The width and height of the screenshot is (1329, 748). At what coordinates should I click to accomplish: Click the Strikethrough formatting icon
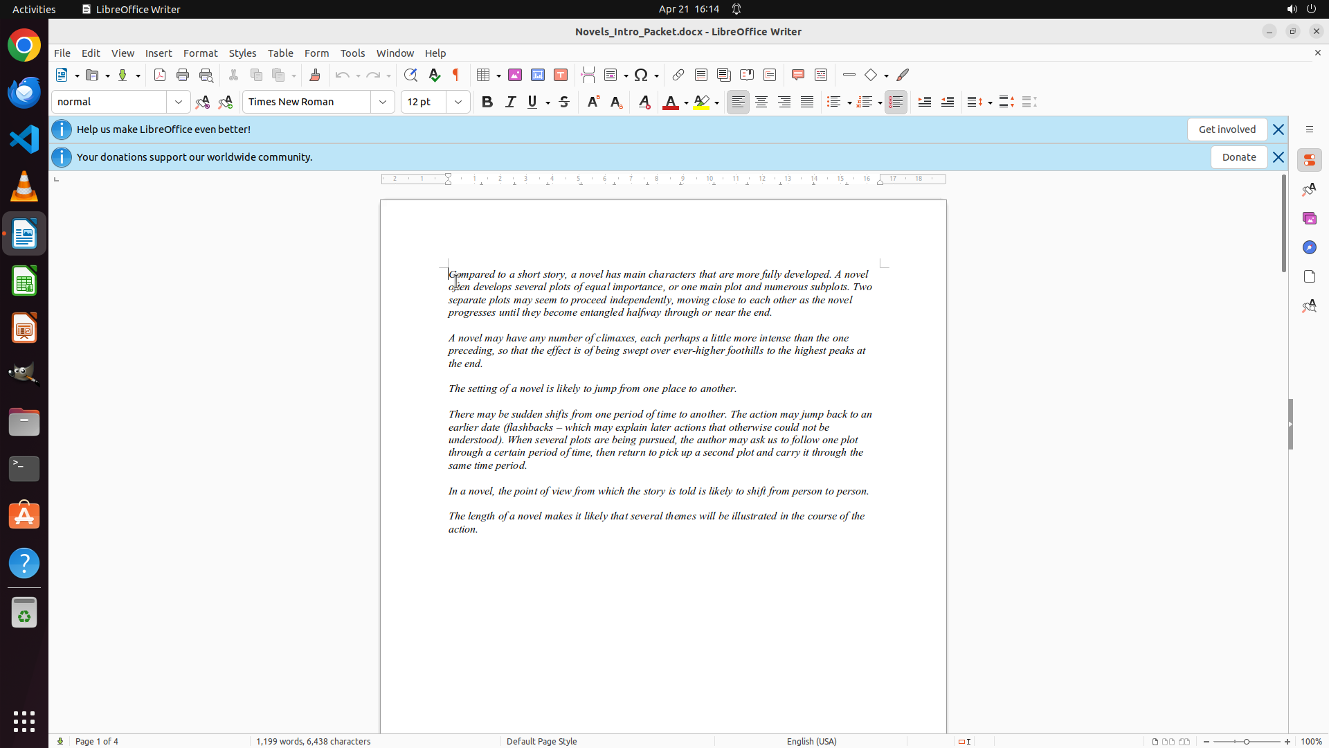(x=564, y=102)
